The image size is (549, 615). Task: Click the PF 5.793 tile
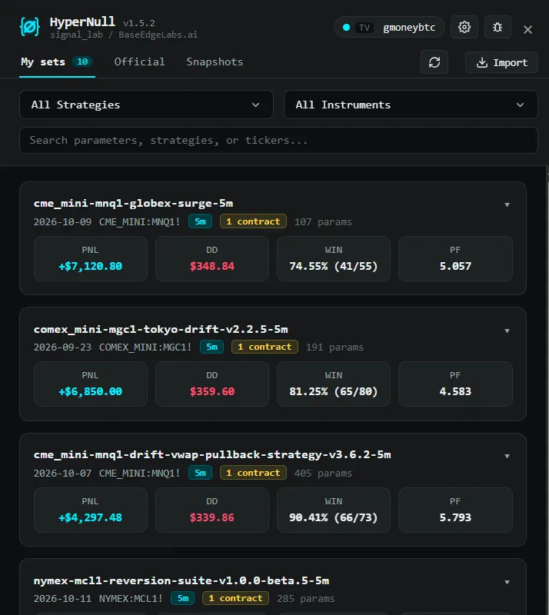click(455, 510)
